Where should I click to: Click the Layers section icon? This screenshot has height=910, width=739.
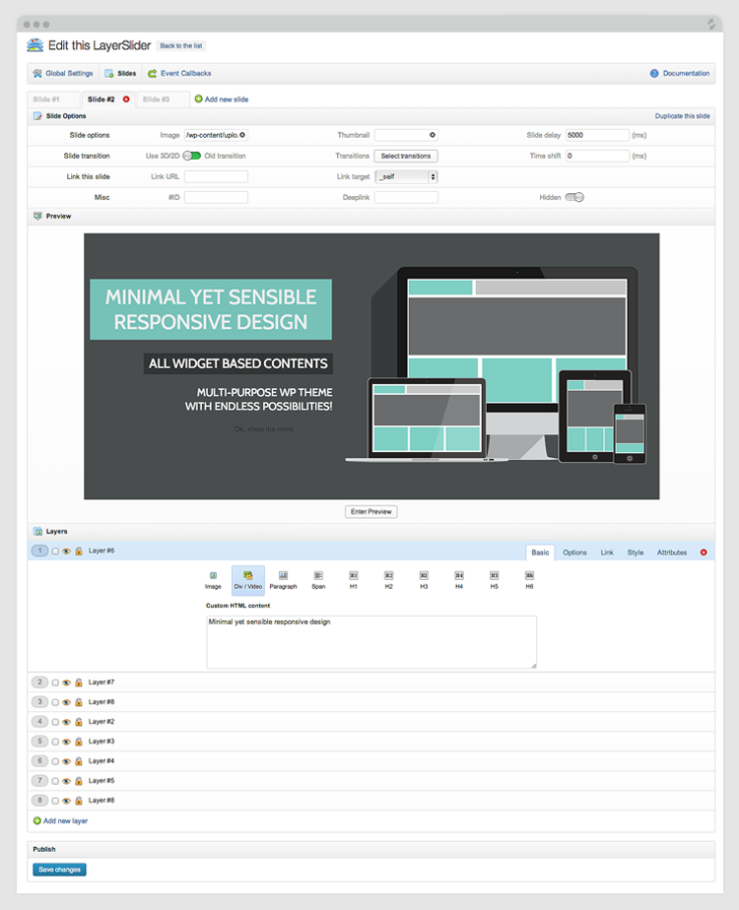point(37,532)
